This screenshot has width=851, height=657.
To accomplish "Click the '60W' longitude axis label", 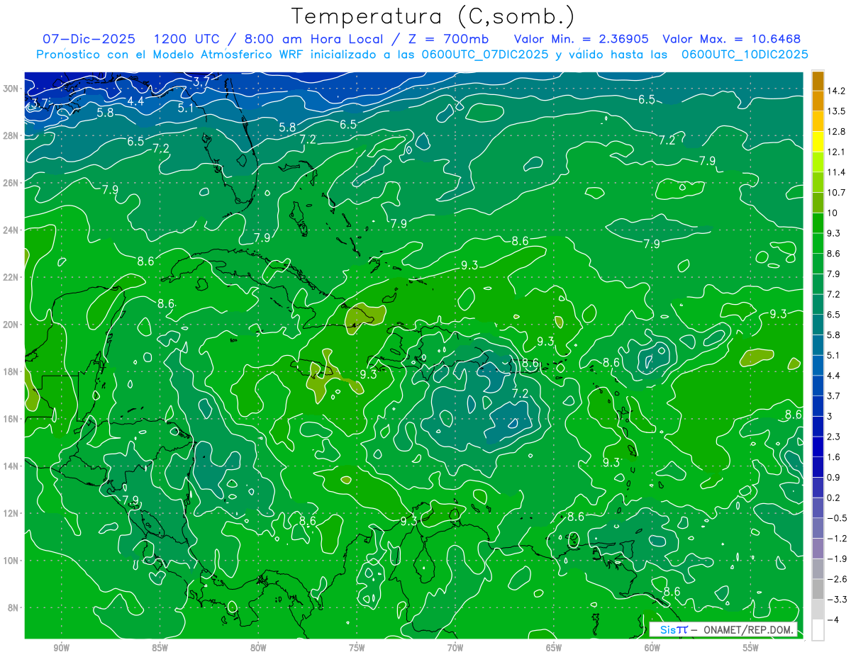I will pyautogui.click(x=652, y=648).
